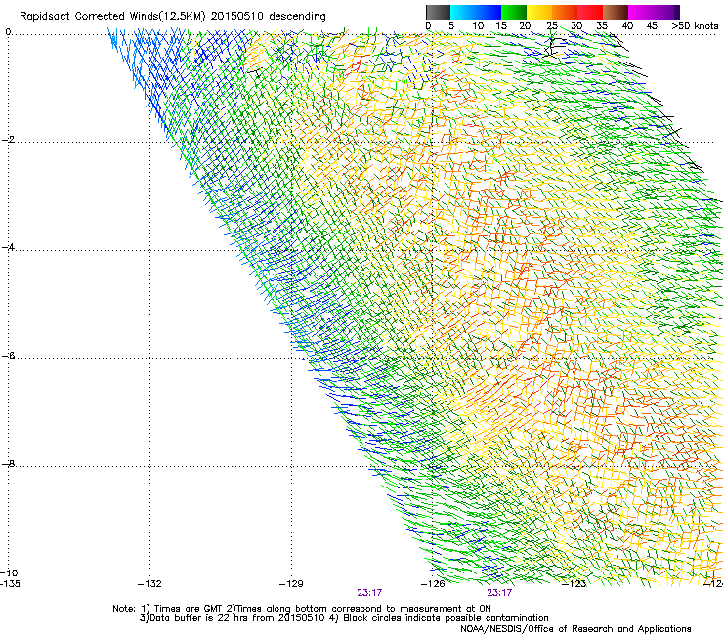This screenshot has width=723, height=635.
Task: Click the green 15-20 knots legend swatch
Action: pos(514,12)
